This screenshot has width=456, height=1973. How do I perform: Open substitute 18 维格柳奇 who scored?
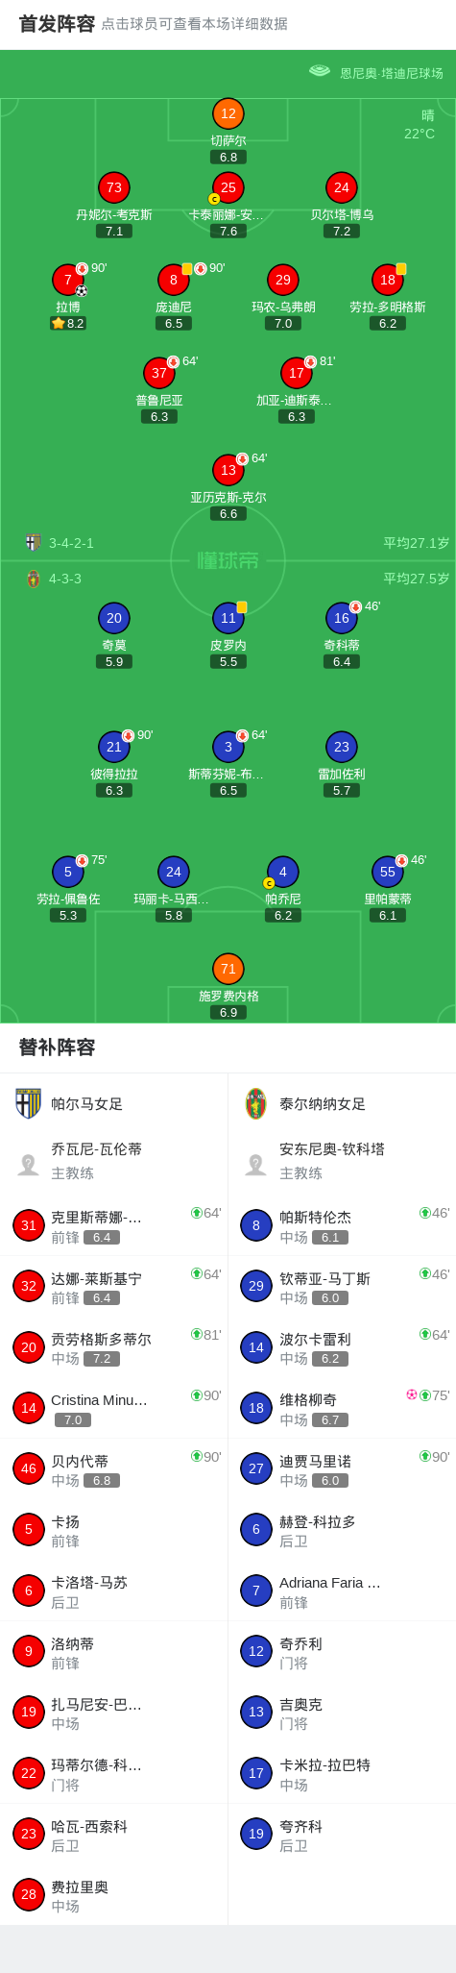coord(342,1408)
